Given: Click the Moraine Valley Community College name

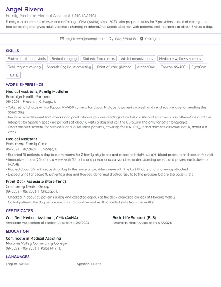Looking at the screenshot, I should pyautogui.click(x=36, y=243).
